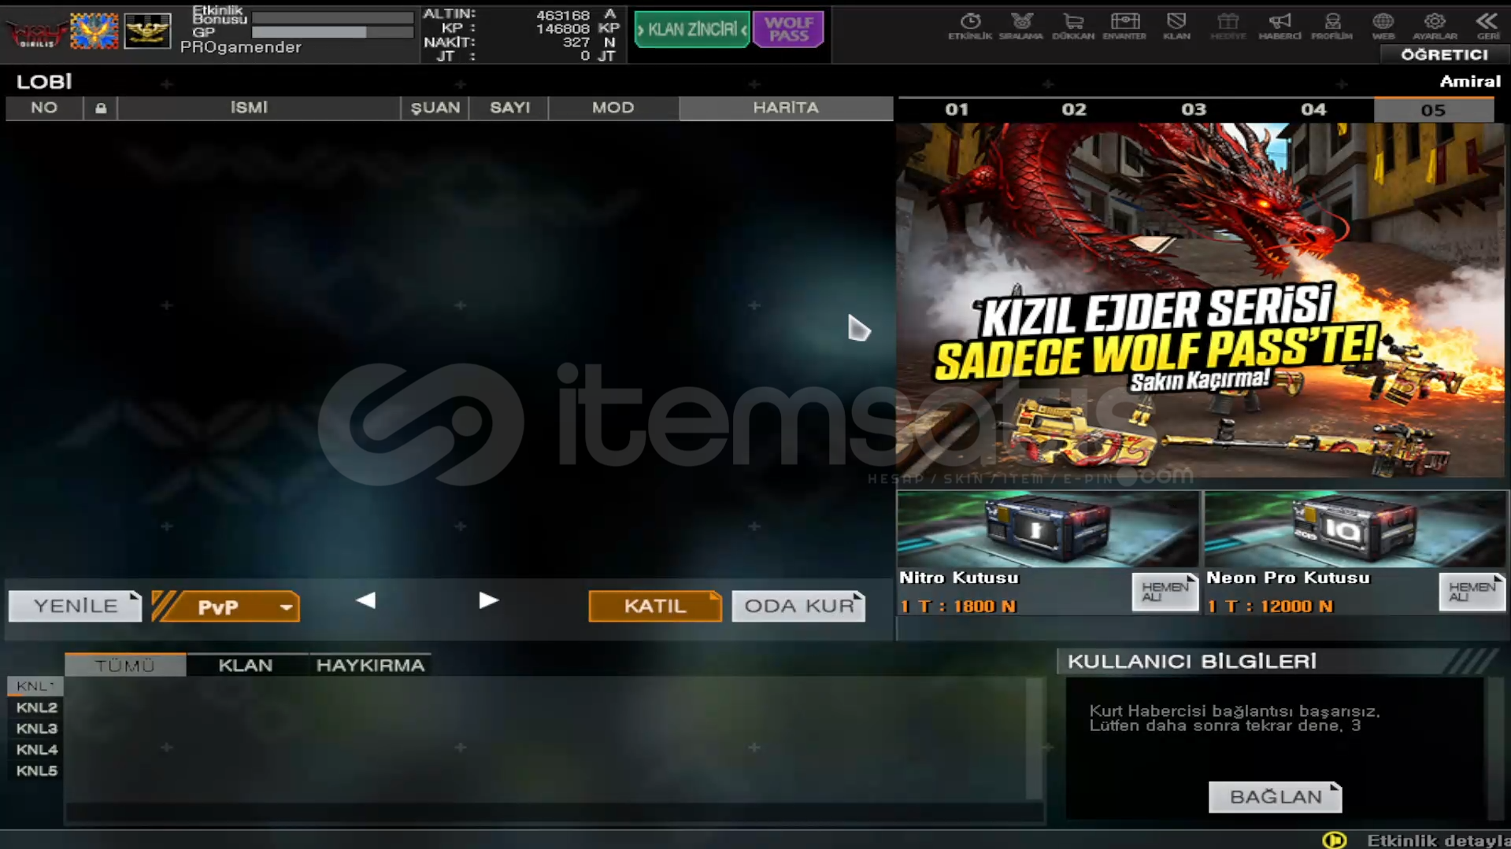Switch to the Haykırma chat tab
Screen dimensions: 1511x849
coord(370,666)
